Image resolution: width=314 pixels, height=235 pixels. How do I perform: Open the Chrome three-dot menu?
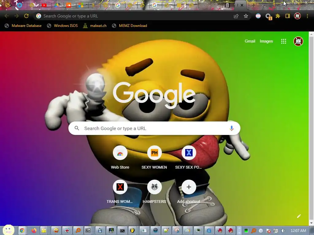(307, 16)
